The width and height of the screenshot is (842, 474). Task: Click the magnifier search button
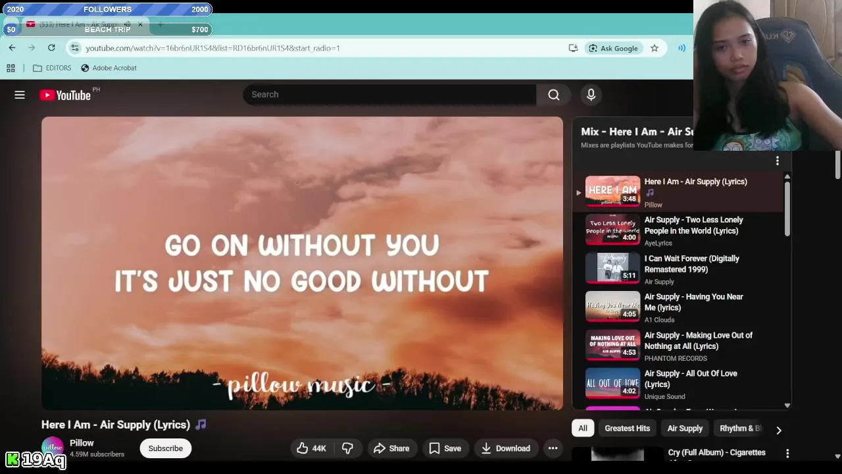pos(554,95)
